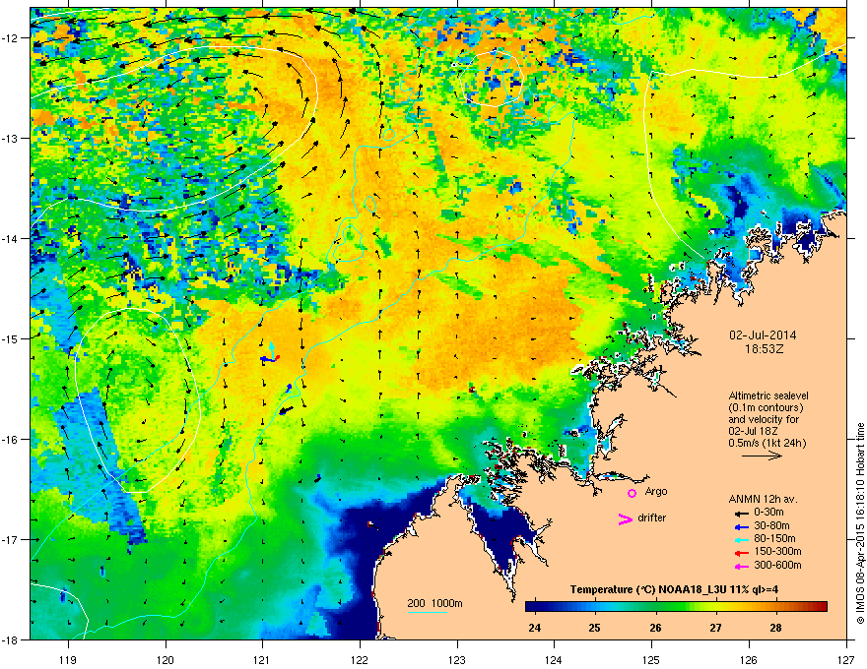The image size is (867, 669).
Task: Click the latitude axis label -15
Action: 11,338
